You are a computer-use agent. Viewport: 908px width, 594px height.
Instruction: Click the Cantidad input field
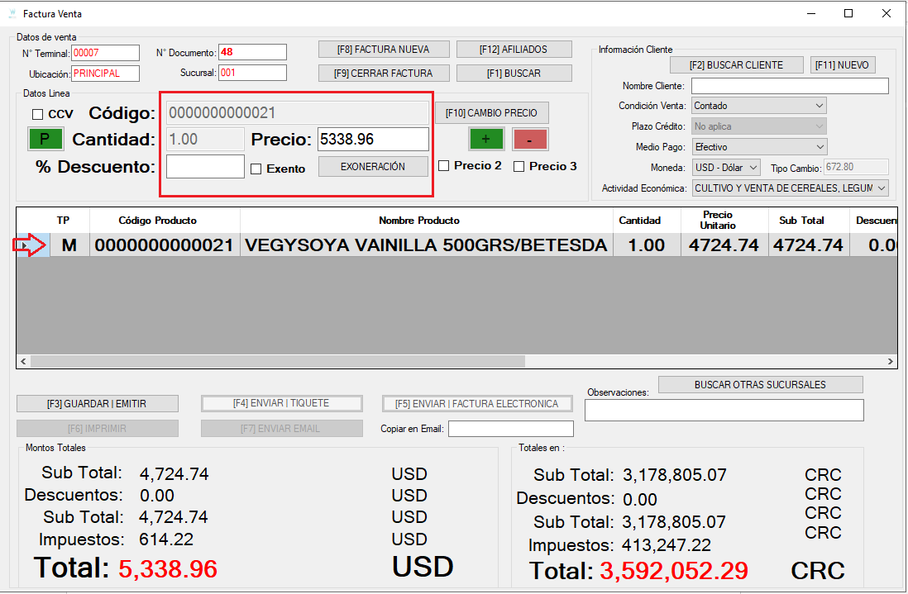click(205, 140)
